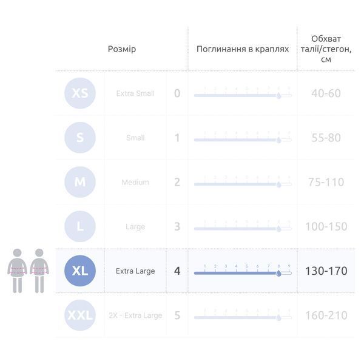This screenshot has width=364, height=364.
Task: Click the XL absorption level slider bar
Action: 243,273
